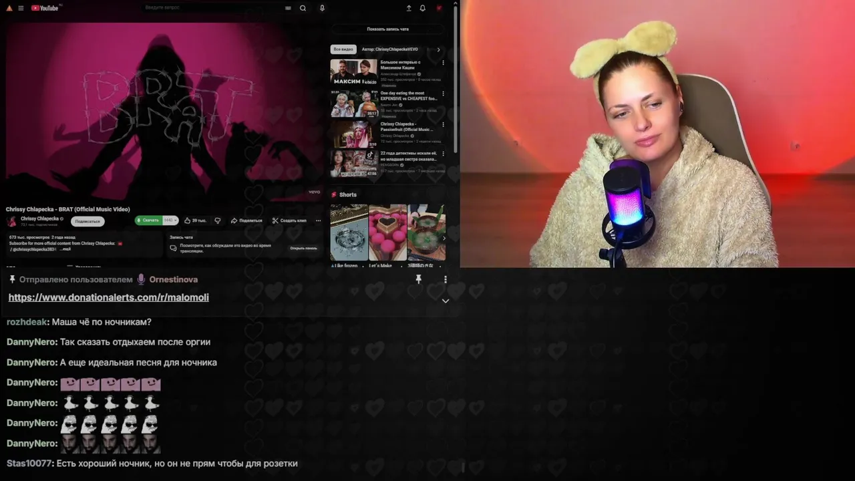Click the green 'Скачать' download button
This screenshot has width=855, height=481.
coord(148,220)
